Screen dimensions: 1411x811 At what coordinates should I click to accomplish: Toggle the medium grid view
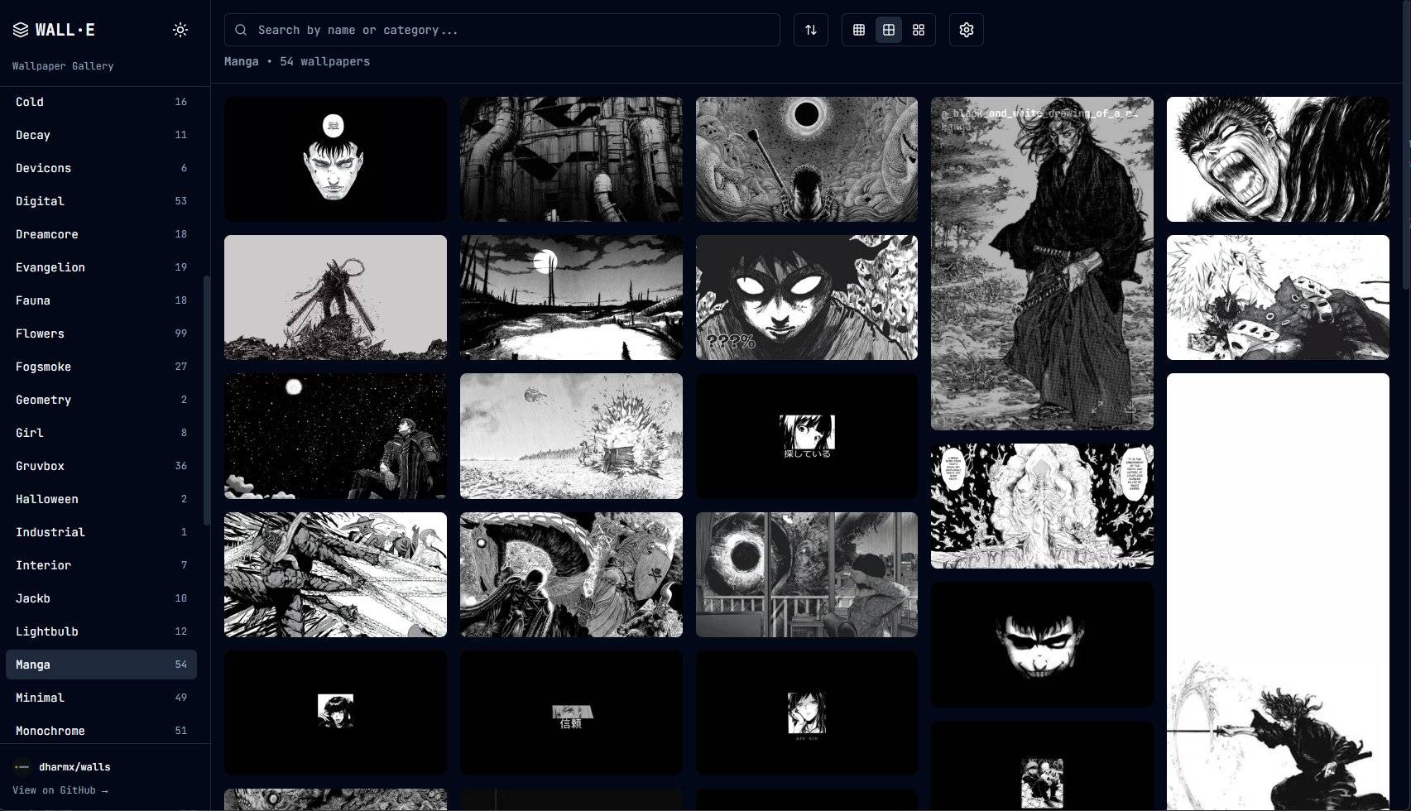(888, 29)
